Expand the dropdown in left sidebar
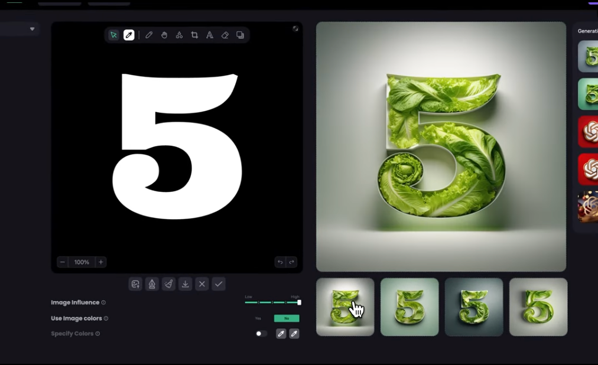598x365 pixels. coord(32,29)
